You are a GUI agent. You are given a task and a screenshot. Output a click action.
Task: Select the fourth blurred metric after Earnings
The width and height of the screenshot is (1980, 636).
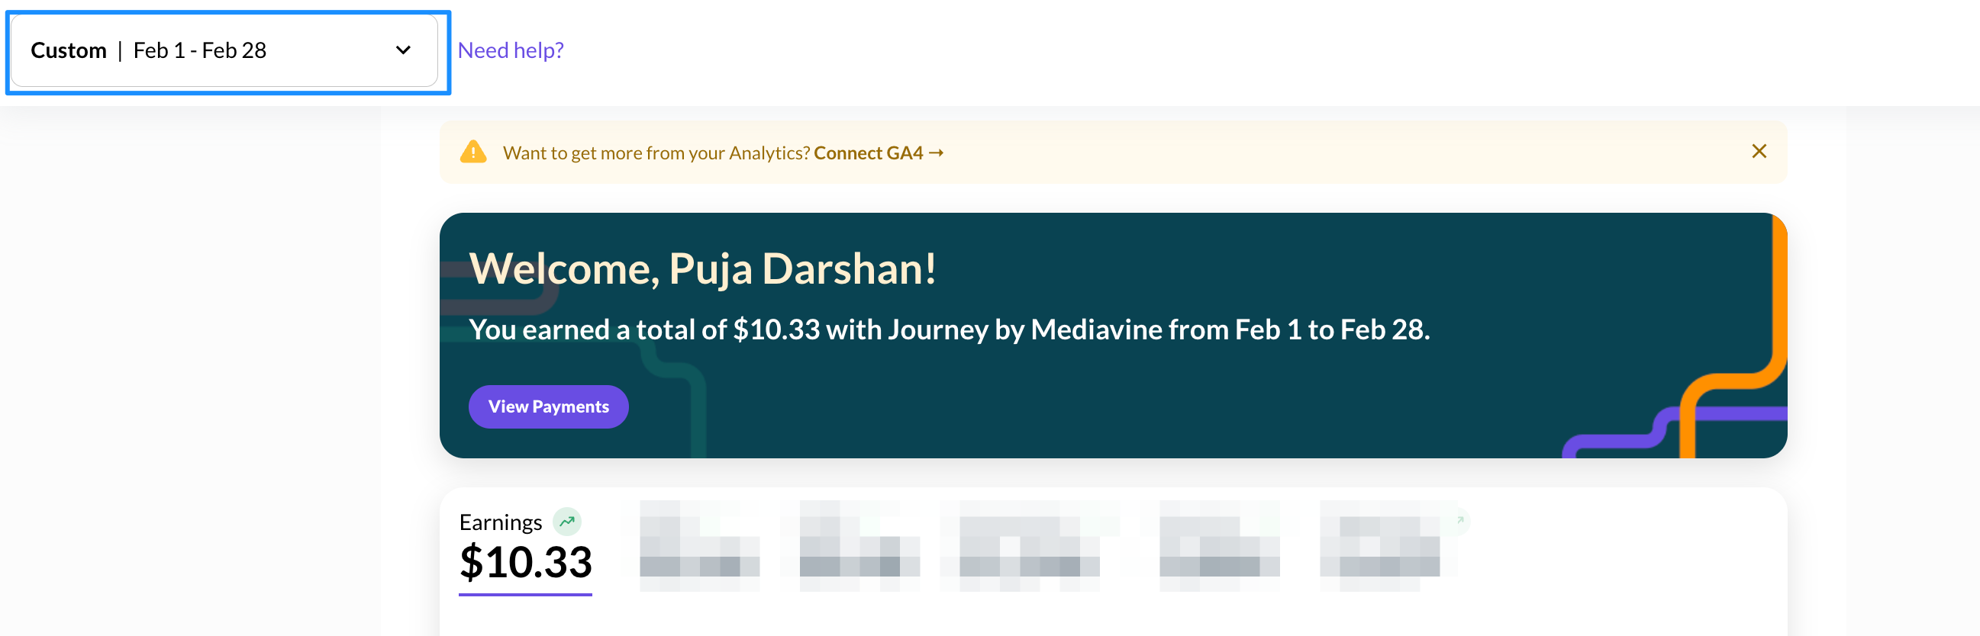1219,545
